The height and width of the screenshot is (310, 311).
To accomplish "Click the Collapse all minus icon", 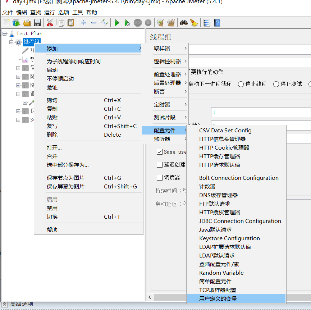I will point(94,23).
